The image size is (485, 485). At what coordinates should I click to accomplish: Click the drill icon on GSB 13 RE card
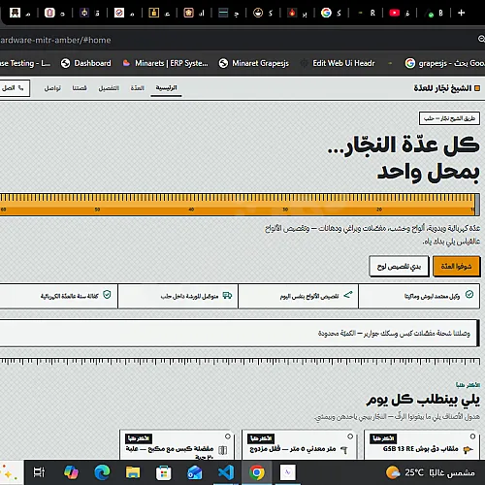pos(468,449)
